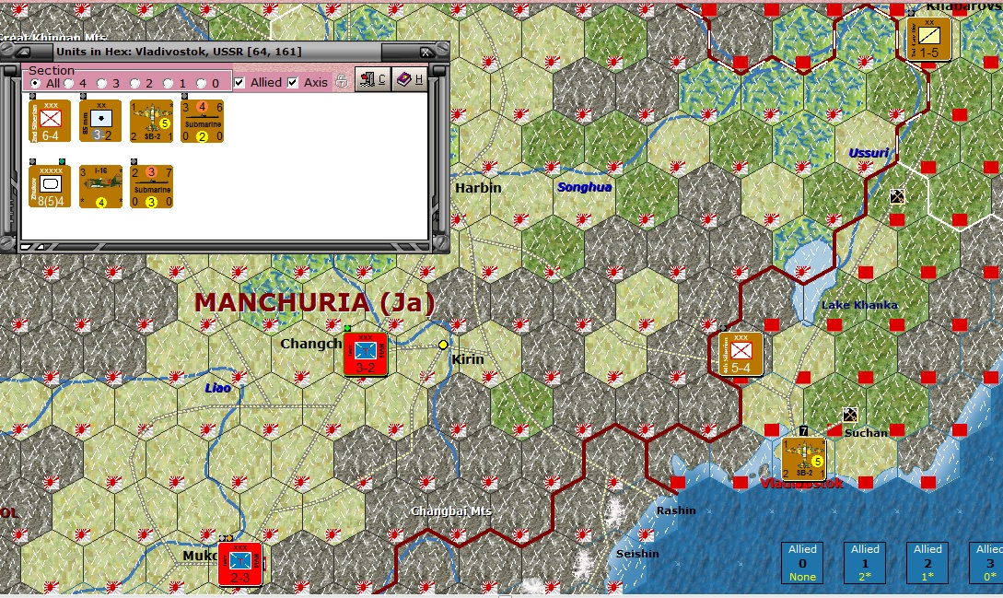This screenshot has height=598, width=1003.
Task: Close the Units in Hex dialog
Action: 426,52
